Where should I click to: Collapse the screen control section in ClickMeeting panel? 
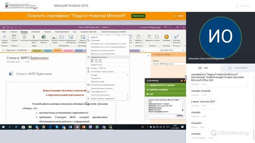184,90
